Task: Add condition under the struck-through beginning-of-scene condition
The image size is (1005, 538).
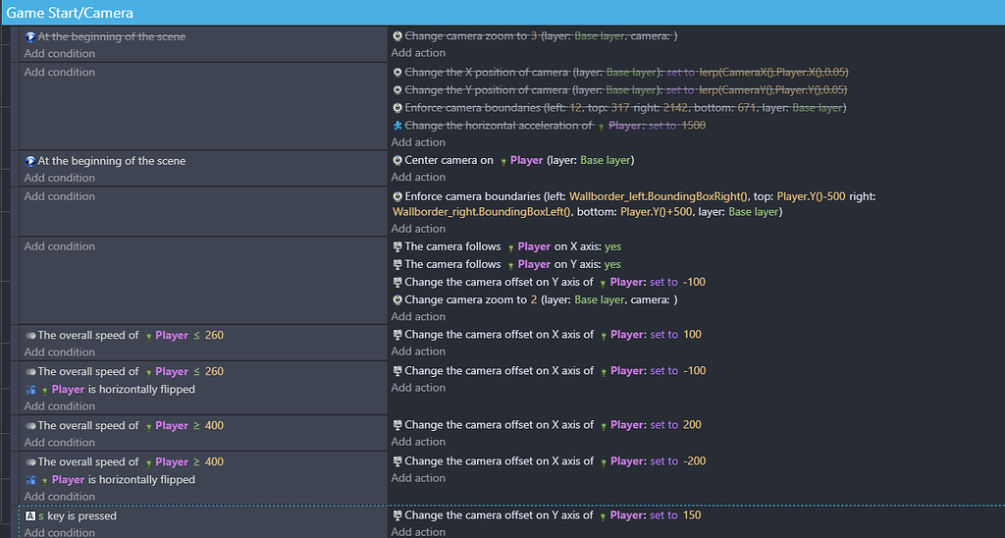Action: pos(60,53)
